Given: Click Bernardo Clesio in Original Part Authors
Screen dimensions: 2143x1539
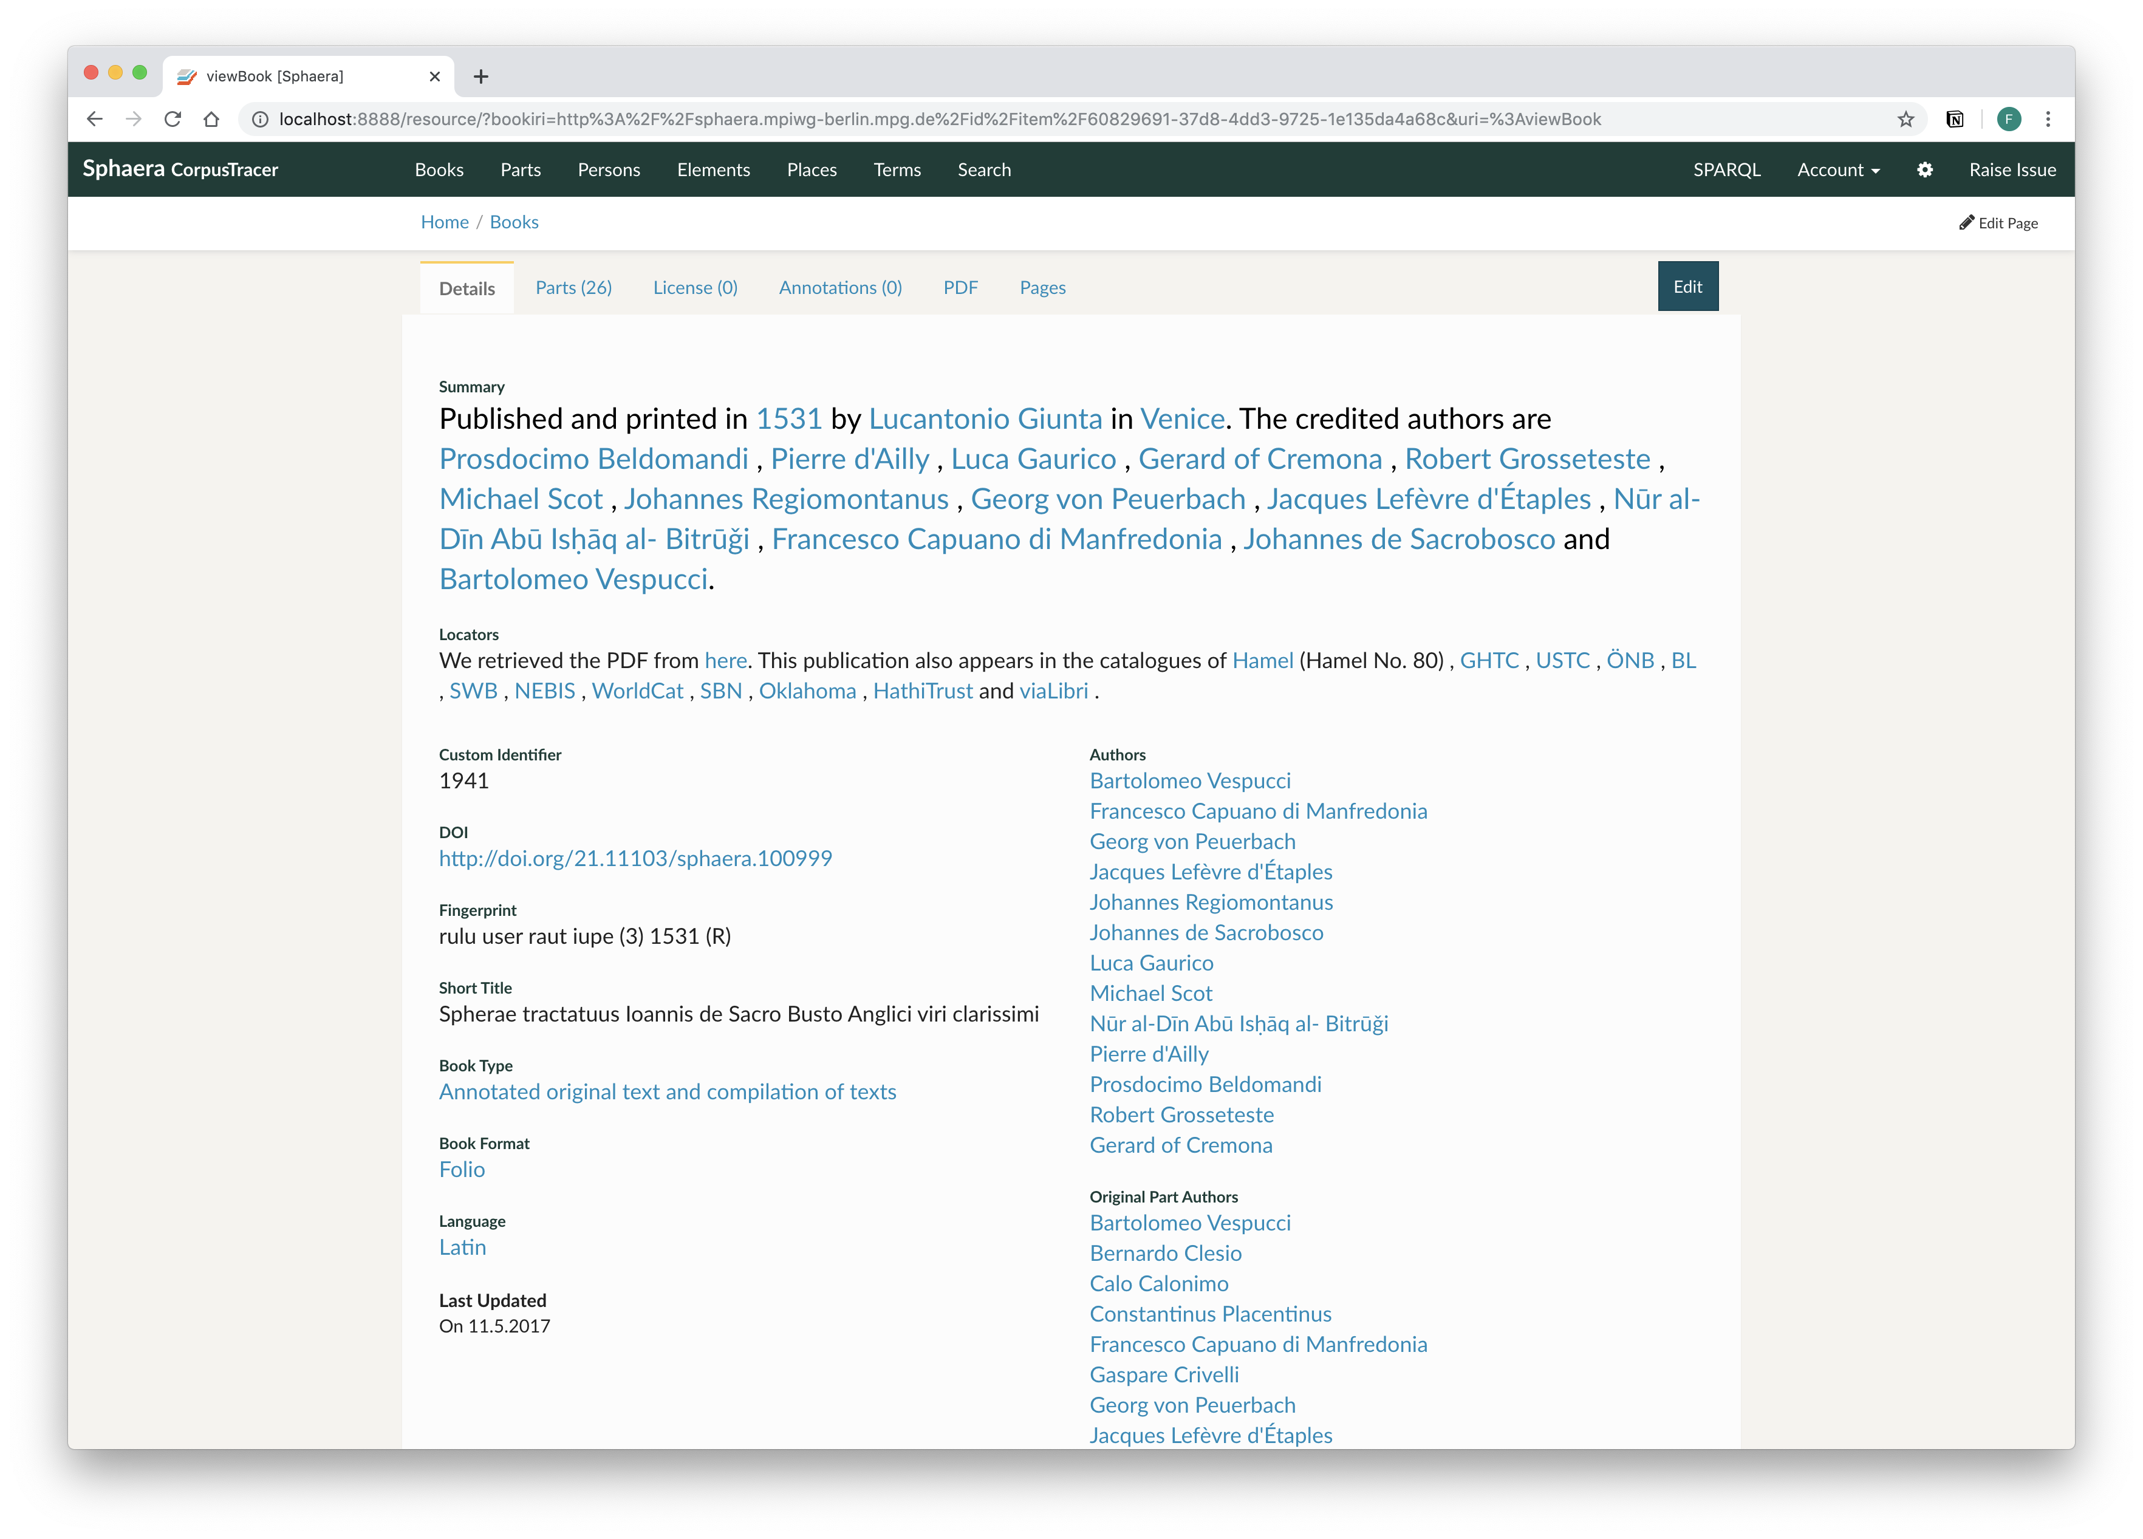Looking at the screenshot, I should pyautogui.click(x=1166, y=1253).
